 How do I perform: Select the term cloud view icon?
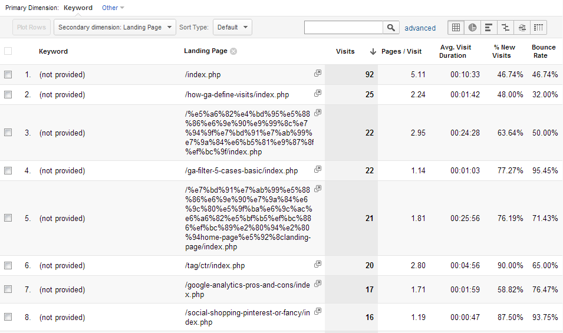[522, 27]
